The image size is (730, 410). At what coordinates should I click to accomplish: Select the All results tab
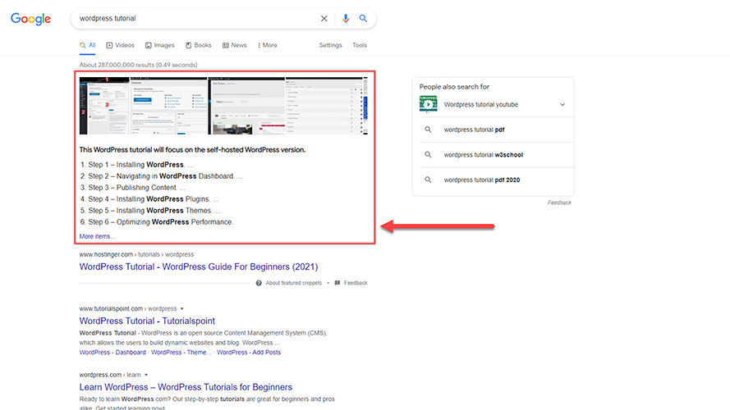click(88, 45)
